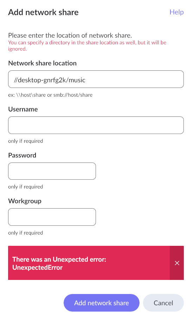Click 'only if required' hint under Username
The width and height of the screenshot is (194, 326).
(x=26, y=141)
